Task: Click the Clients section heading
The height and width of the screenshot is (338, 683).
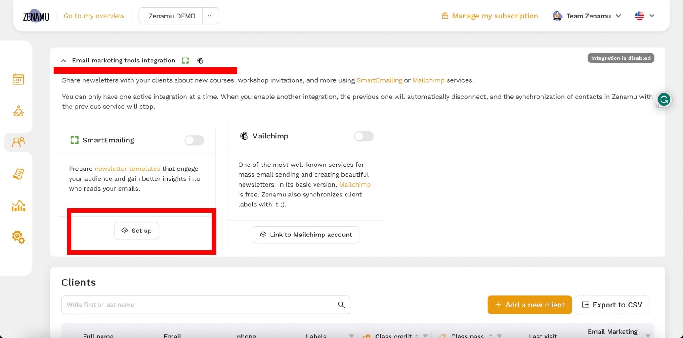Action: click(79, 282)
